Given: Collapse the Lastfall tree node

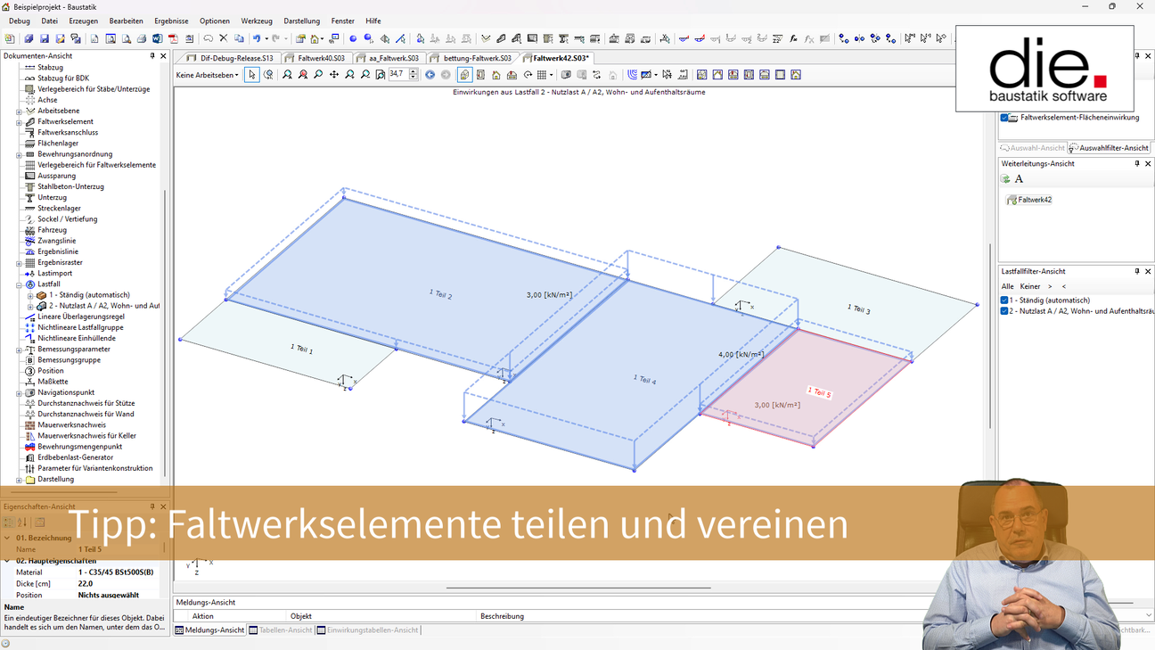Looking at the screenshot, I should pyautogui.click(x=19, y=284).
